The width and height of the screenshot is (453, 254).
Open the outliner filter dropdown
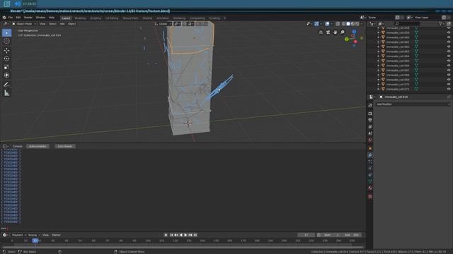(x=441, y=24)
